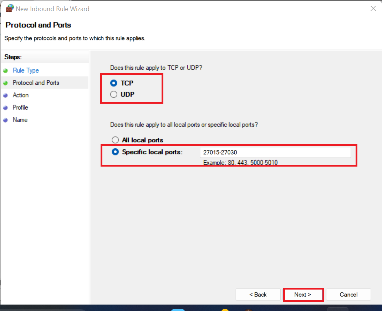
Task: Cancel the New Inbound Rule Wizard
Action: (348, 295)
